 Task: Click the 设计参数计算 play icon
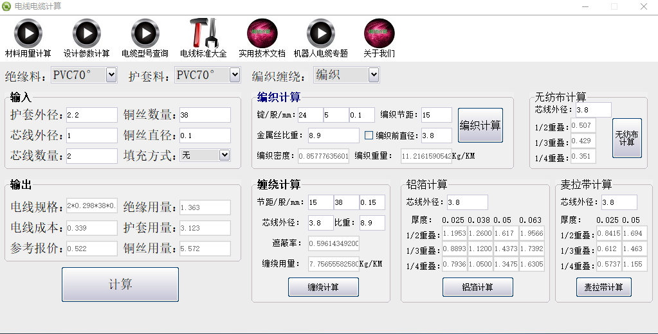(86, 33)
